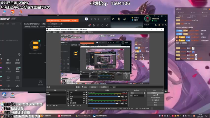Open the scene transition type dropdown
The width and height of the screenshot is (210, 118).
136,93
